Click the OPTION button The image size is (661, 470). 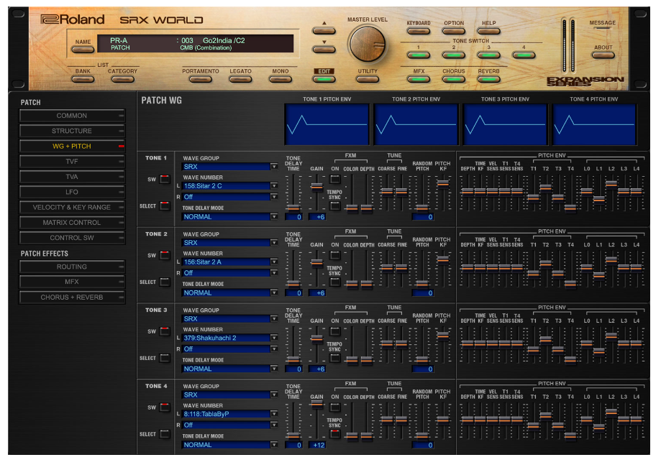pos(454,31)
